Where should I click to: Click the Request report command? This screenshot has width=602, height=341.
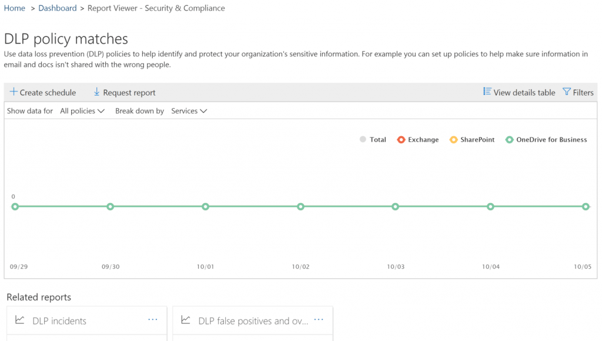(129, 92)
